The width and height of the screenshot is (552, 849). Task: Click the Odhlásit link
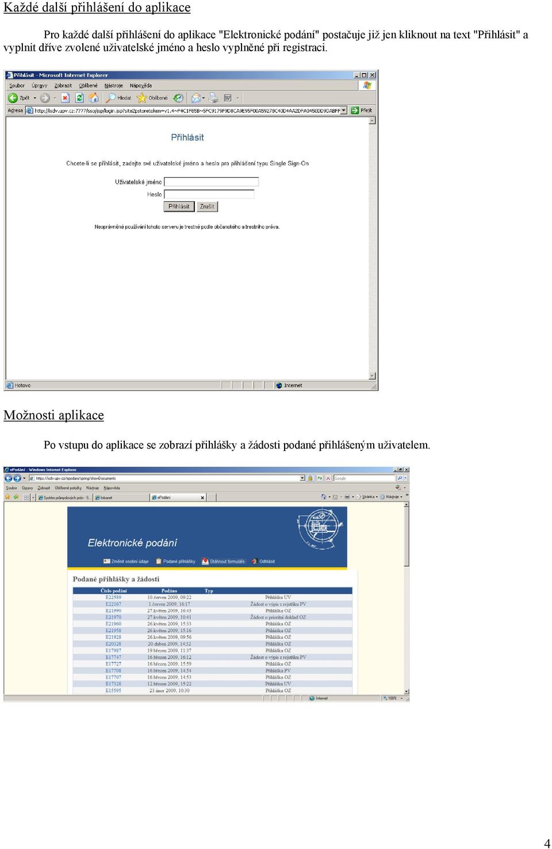coord(263,561)
